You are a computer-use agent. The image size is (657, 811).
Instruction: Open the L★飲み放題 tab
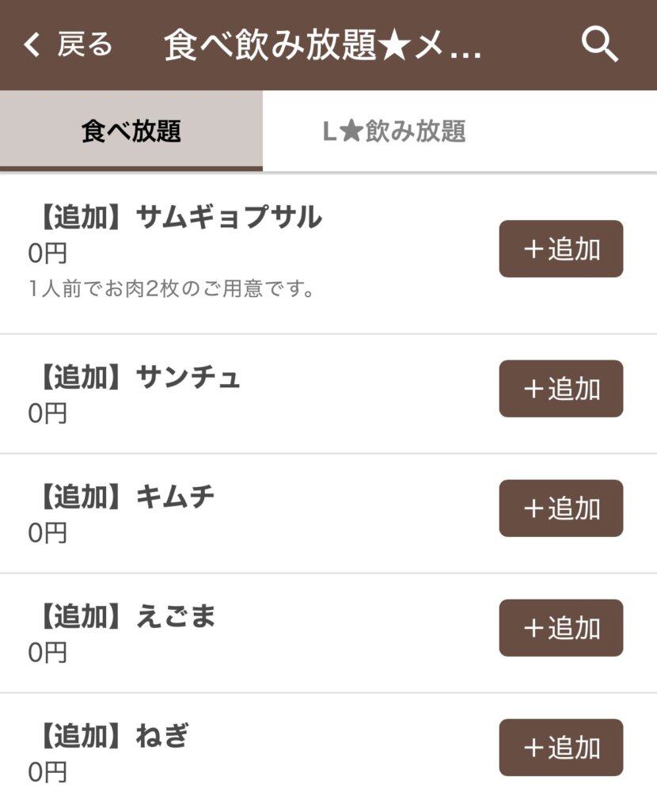[x=394, y=131]
